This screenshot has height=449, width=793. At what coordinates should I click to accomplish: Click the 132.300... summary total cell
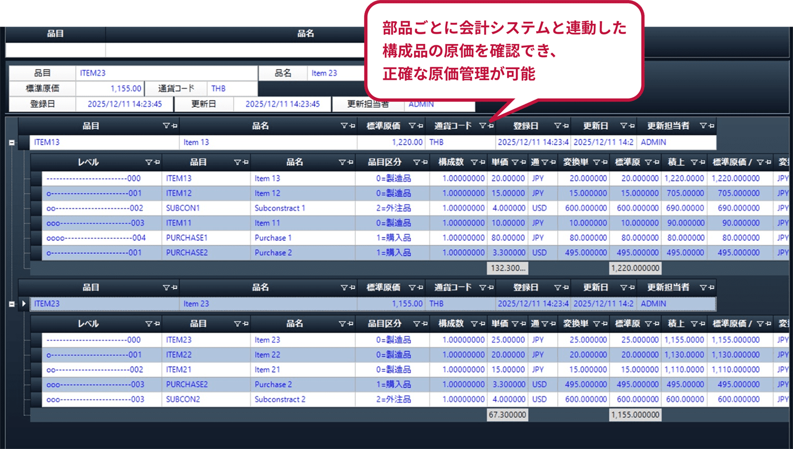(508, 268)
